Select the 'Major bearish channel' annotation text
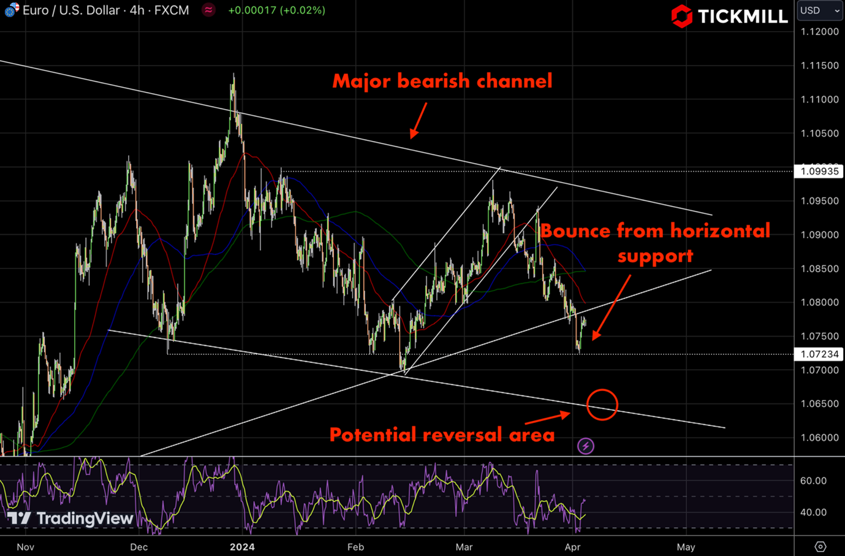This screenshot has height=556, width=845. pyautogui.click(x=442, y=81)
